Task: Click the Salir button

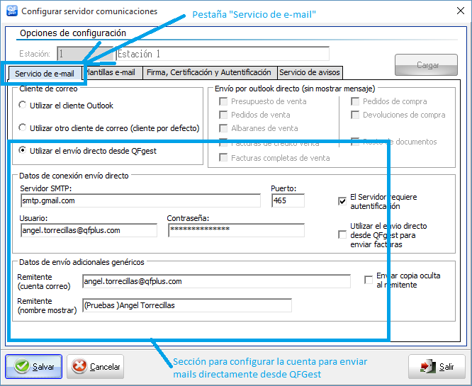Action: [x=437, y=366]
